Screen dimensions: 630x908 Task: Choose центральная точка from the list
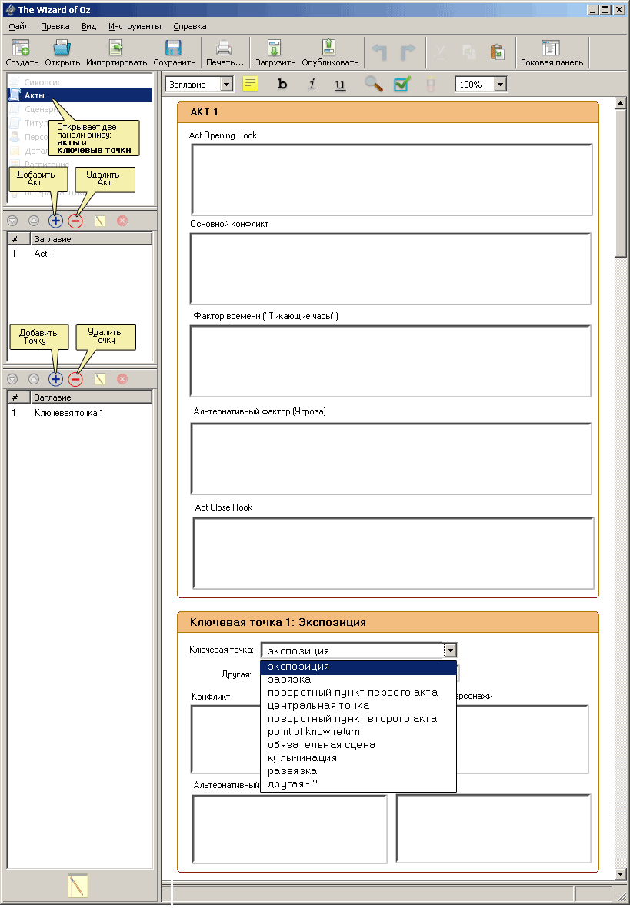(x=358, y=706)
